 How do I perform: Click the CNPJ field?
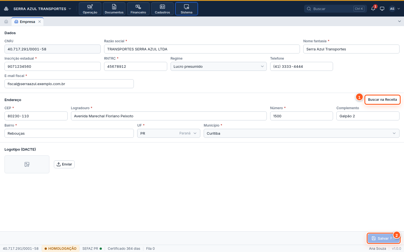pos(52,49)
